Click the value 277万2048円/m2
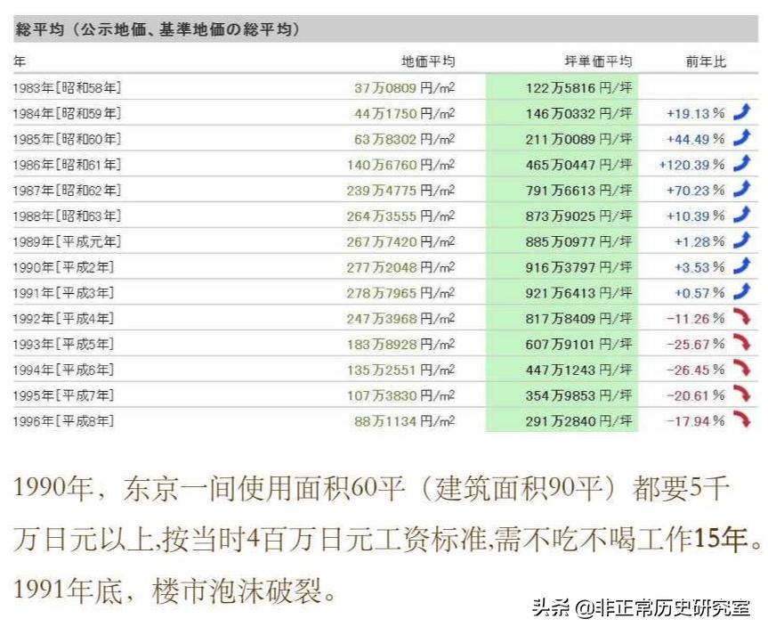 point(400,267)
